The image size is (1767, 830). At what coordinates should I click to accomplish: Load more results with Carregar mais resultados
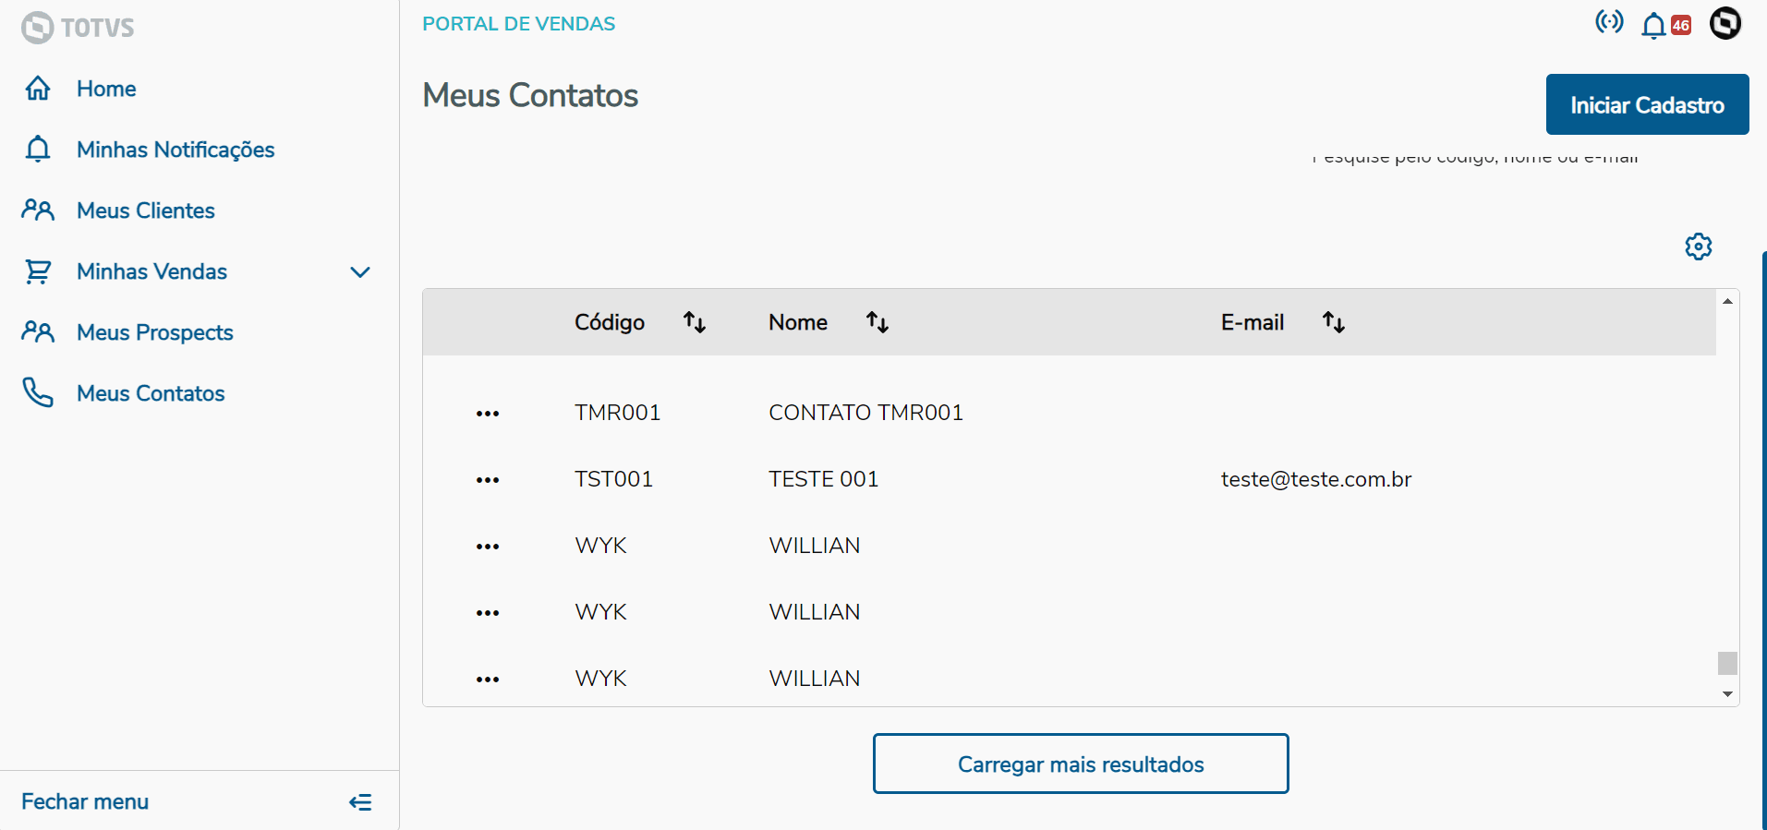click(x=1081, y=764)
